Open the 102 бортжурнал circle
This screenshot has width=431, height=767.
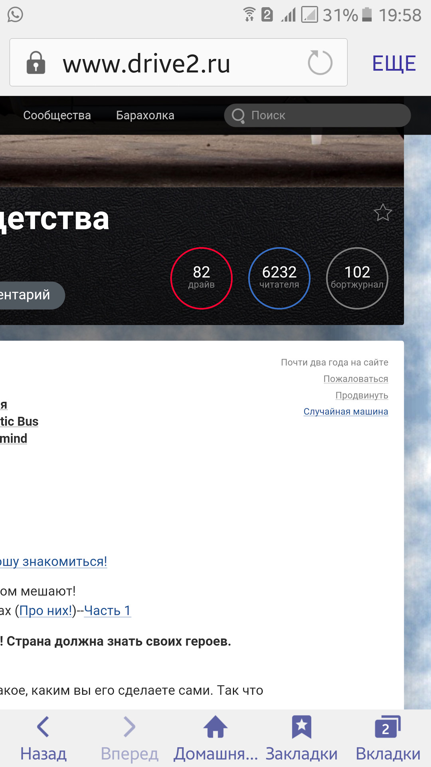(x=357, y=278)
